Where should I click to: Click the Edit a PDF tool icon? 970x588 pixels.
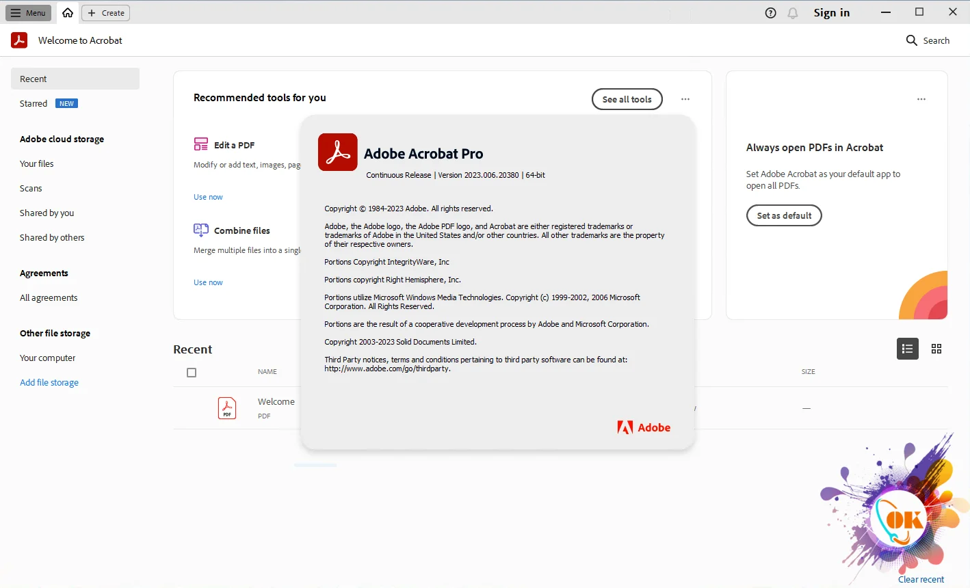click(x=201, y=144)
